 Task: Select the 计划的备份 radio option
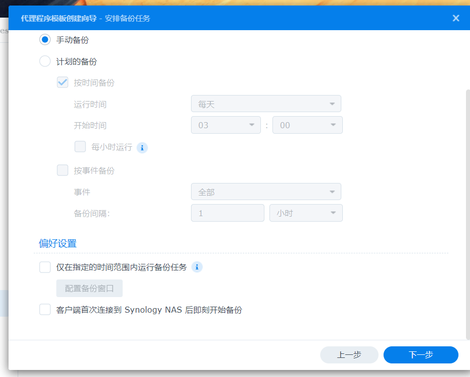pyautogui.click(x=45, y=61)
